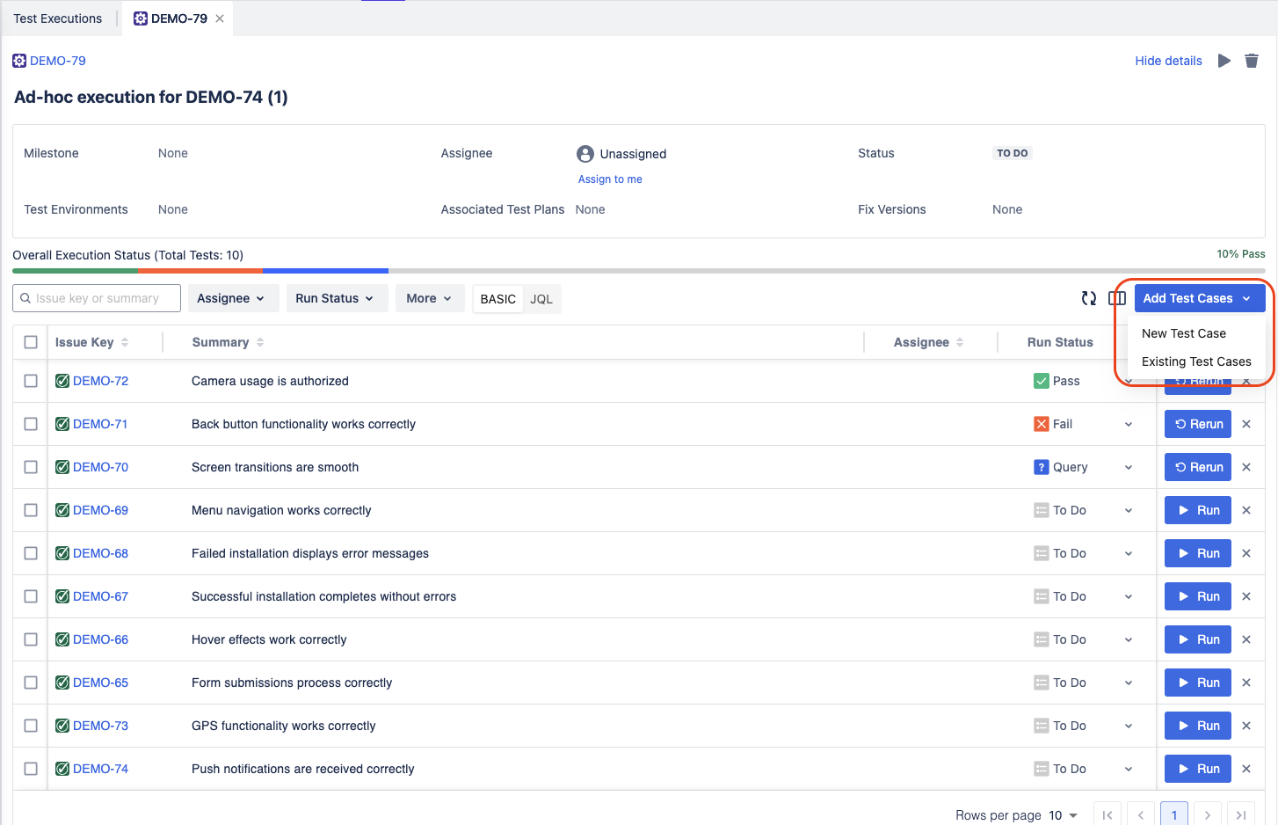Click sort icon on Assignee column header
1278x825 pixels.
pyautogui.click(x=960, y=342)
